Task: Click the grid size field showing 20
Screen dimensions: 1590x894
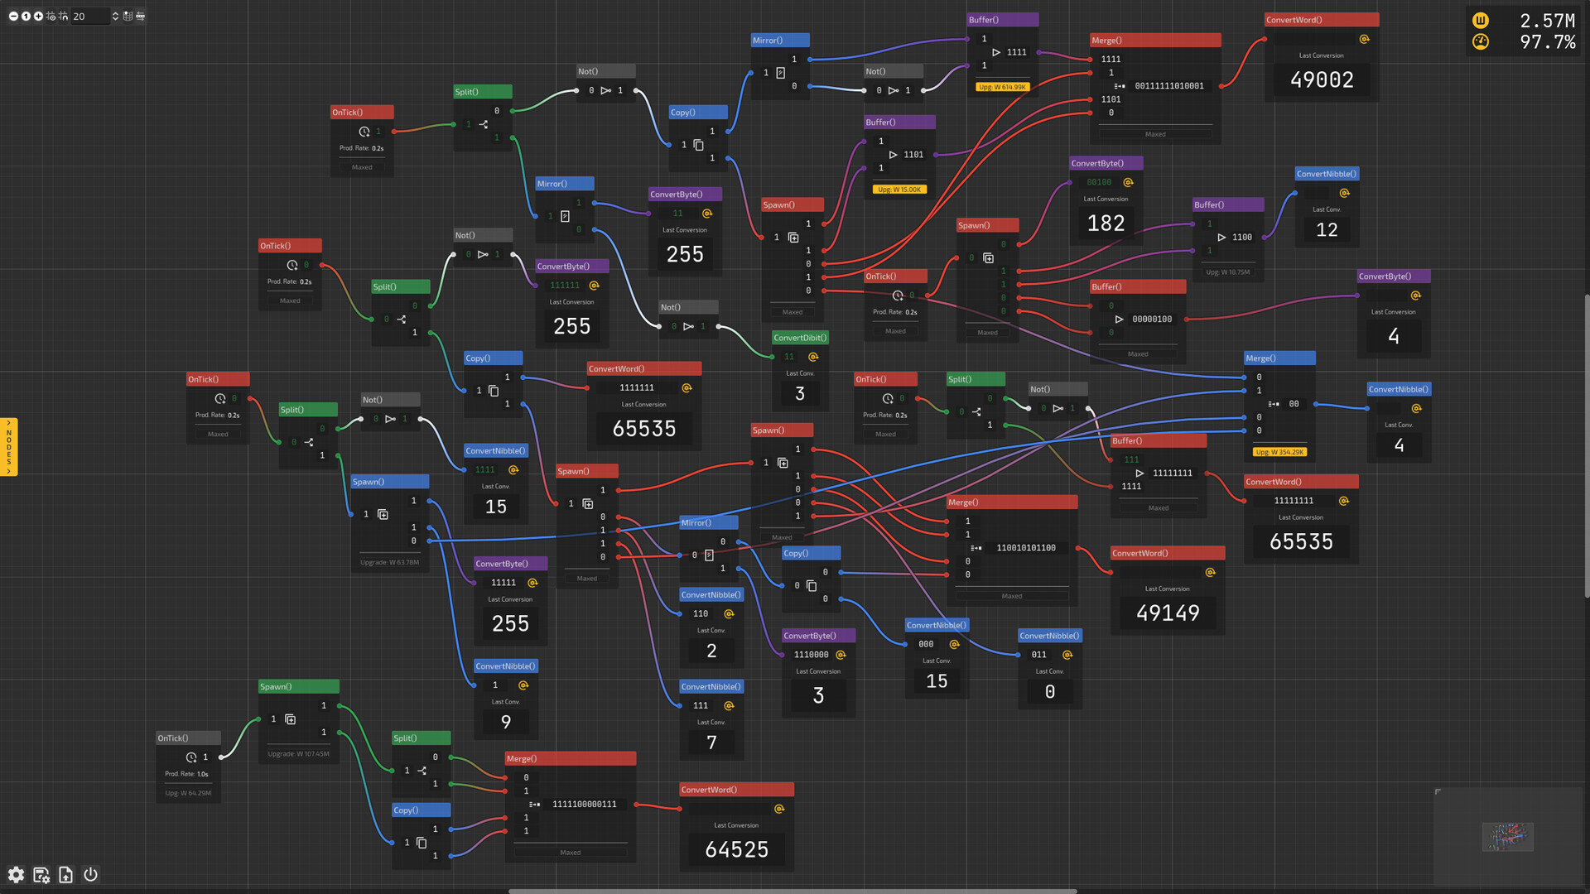Action: click(89, 16)
